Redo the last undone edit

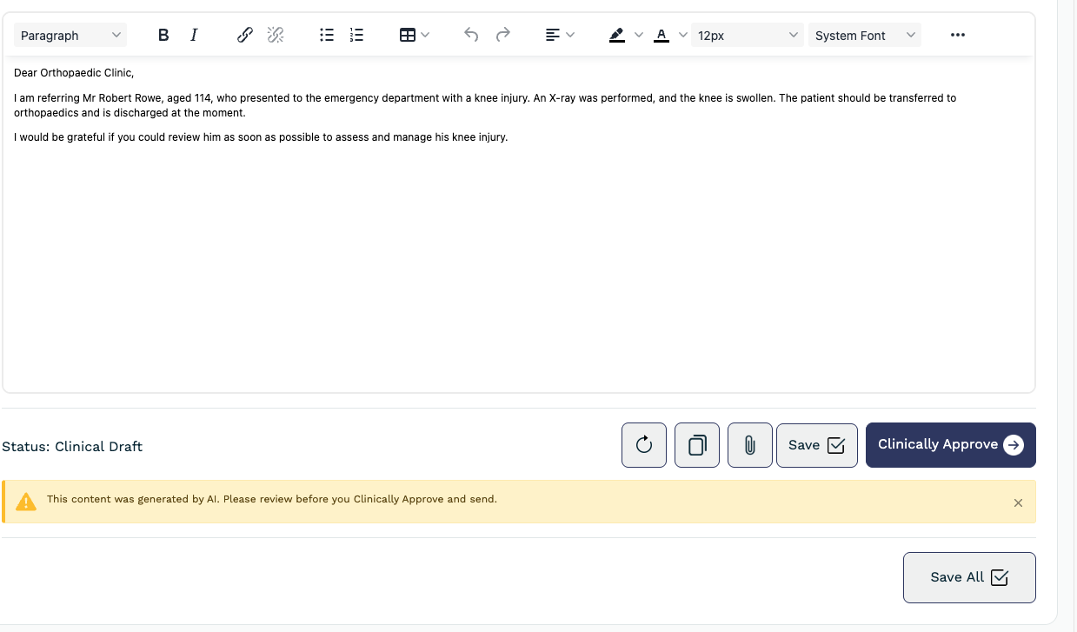502,36
